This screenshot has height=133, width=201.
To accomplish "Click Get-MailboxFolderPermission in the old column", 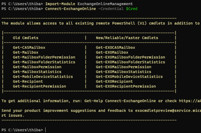I will point(44,57).
